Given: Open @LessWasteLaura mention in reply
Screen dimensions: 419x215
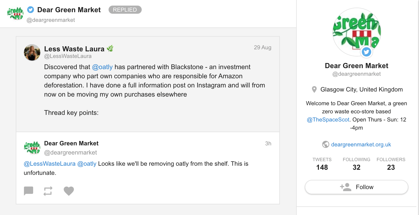Looking at the screenshot, I should coord(50,164).
